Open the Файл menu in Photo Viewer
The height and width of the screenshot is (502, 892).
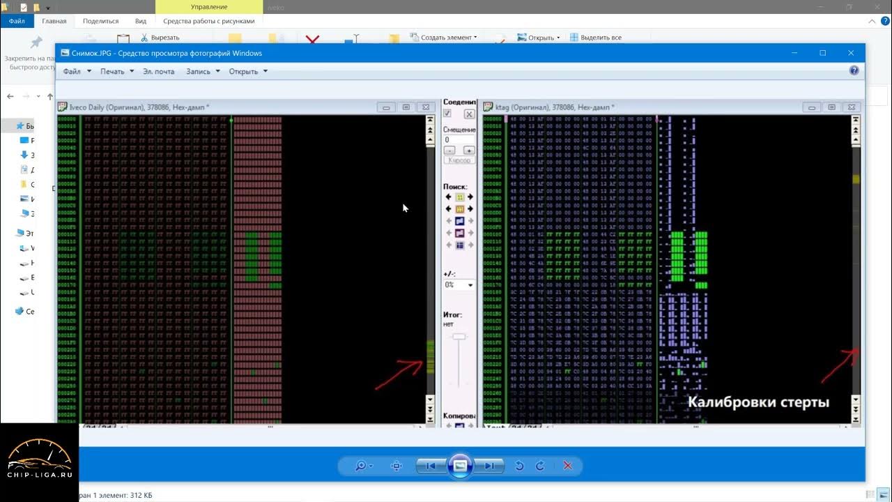[77, 71]
